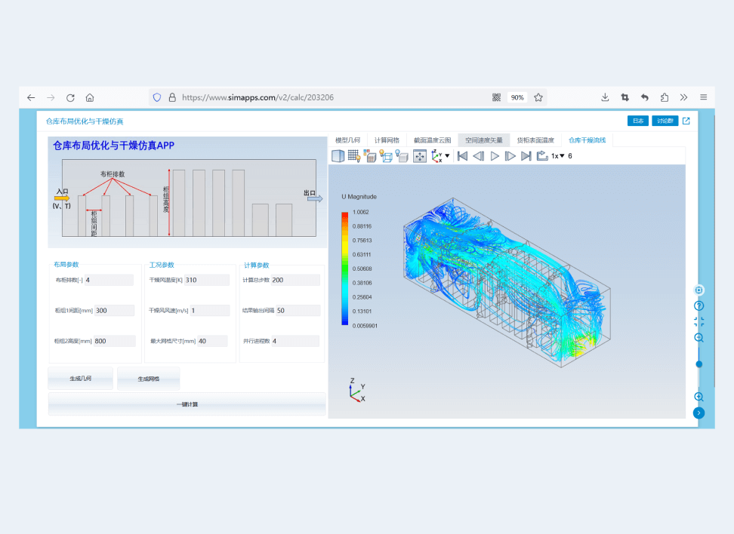Click the export animation icon

(542, 156)
